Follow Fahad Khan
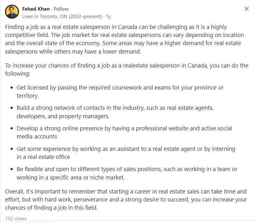256x223 pixels. pyautogui.click(x=61, y=9)
